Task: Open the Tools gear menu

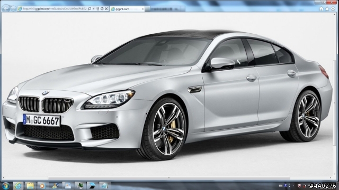Action: [333, 8]
